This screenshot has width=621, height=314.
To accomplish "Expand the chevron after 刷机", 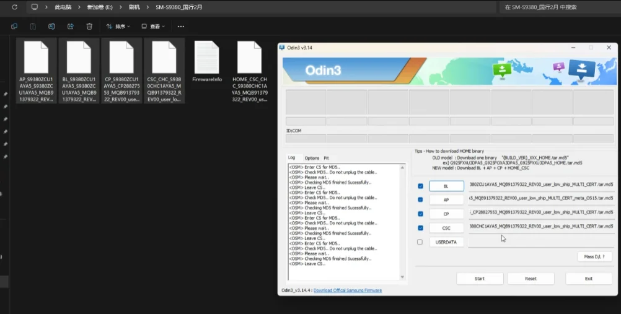I will point(148,7).
